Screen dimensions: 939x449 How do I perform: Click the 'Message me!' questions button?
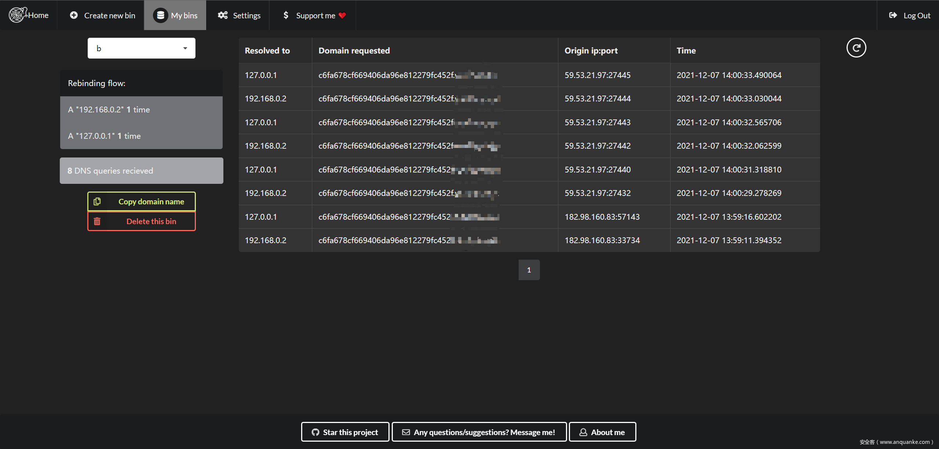tap(479, 432)
